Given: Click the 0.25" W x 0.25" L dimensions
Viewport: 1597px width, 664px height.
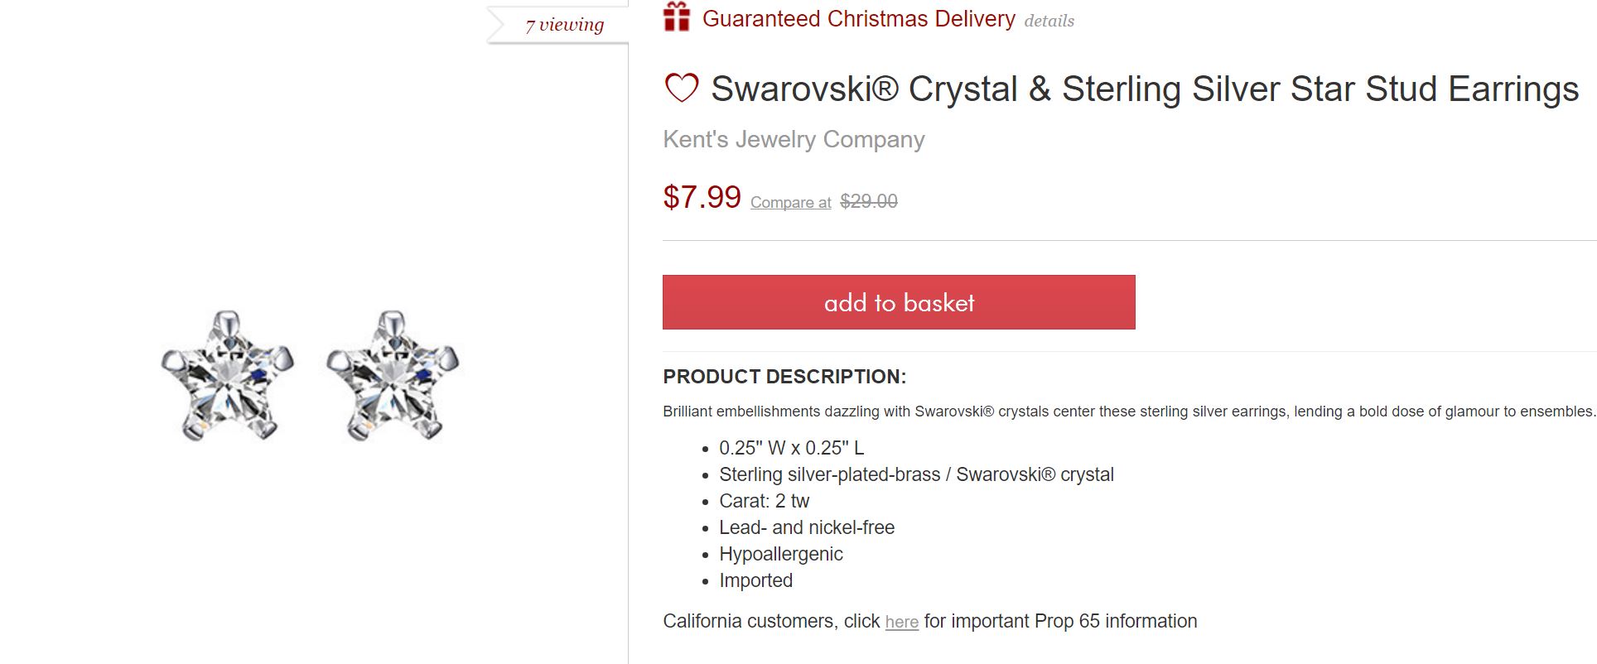Looking at the screenshot, I should [x=791, y=448].
